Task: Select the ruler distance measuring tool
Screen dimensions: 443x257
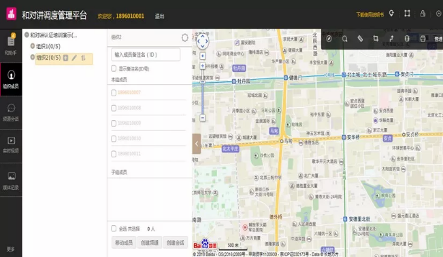Action: click(x=360, y=39)
